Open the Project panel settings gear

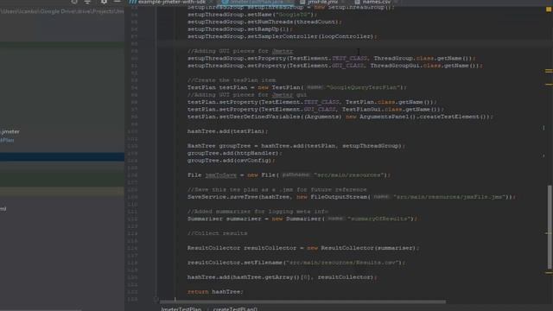tap(104, 2)
